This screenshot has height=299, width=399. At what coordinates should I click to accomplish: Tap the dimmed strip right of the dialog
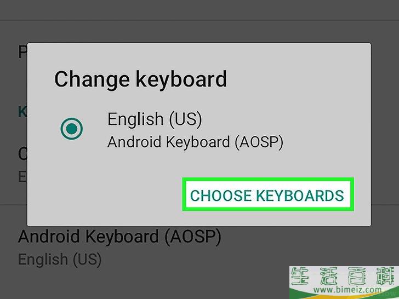pos(385,134)
